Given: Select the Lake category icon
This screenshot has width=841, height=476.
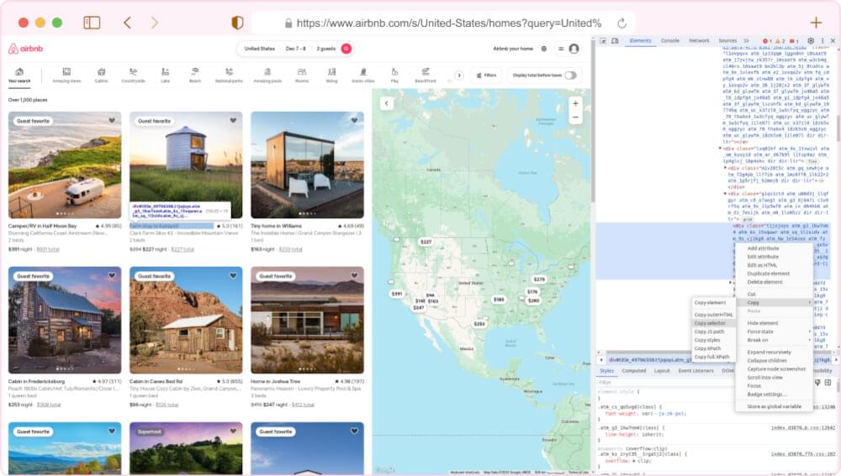Looking at the screenshot, I should [165, 76].
